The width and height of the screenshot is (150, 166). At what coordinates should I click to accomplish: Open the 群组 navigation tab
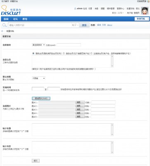25,19
